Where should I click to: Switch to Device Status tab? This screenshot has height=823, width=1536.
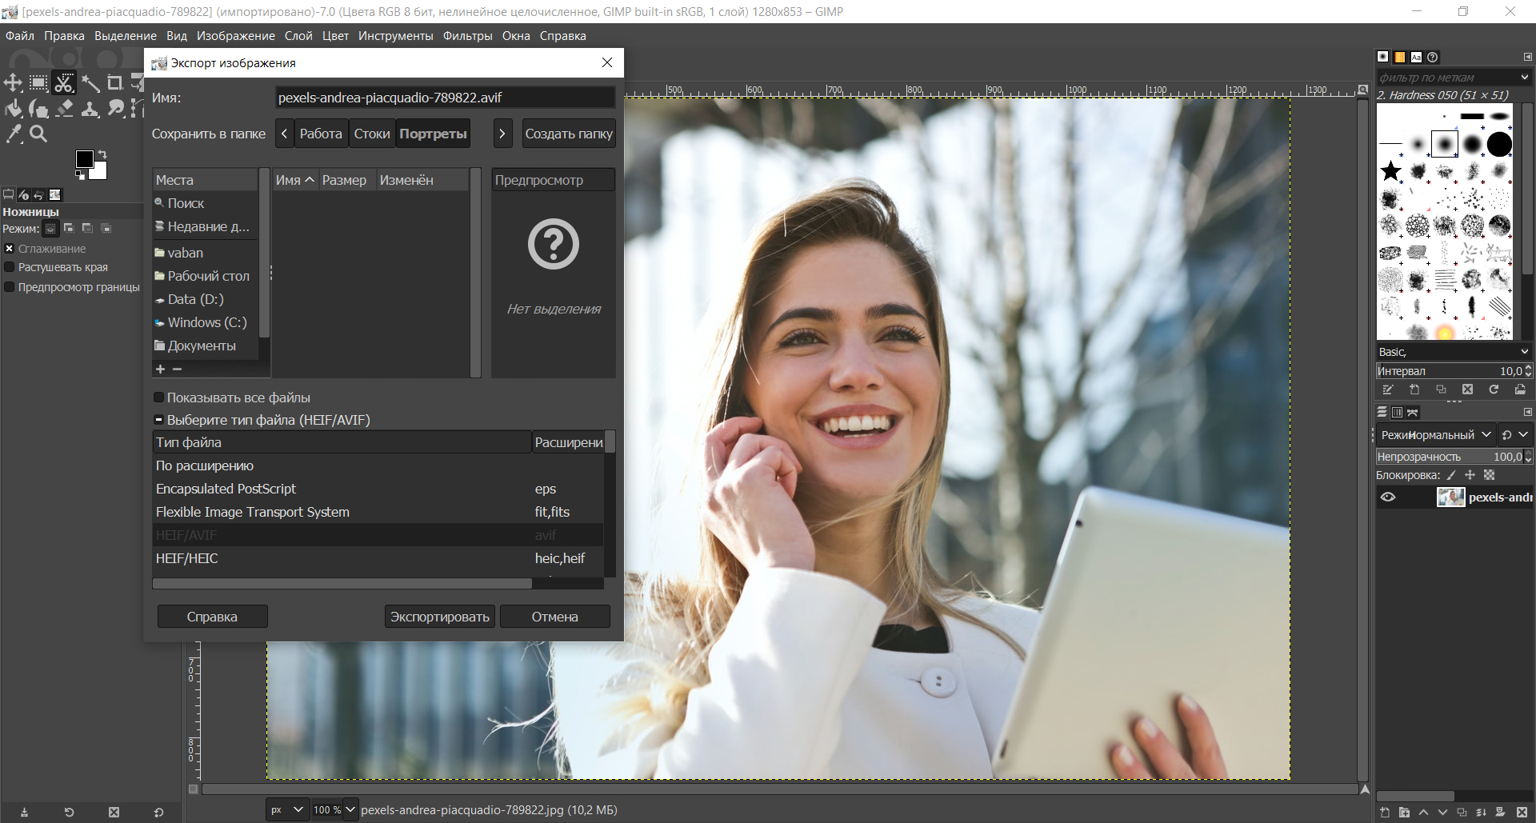[x=23, y=194]
